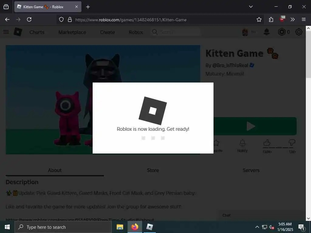Like the game with thumbs up
311x233 pixels.
point(267,143)
